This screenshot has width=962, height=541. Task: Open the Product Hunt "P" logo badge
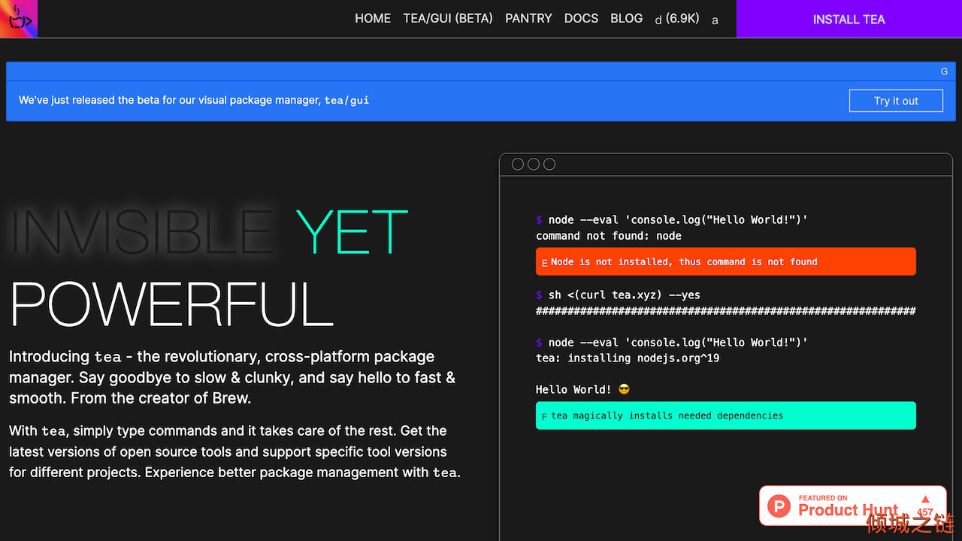click(779, 507)
